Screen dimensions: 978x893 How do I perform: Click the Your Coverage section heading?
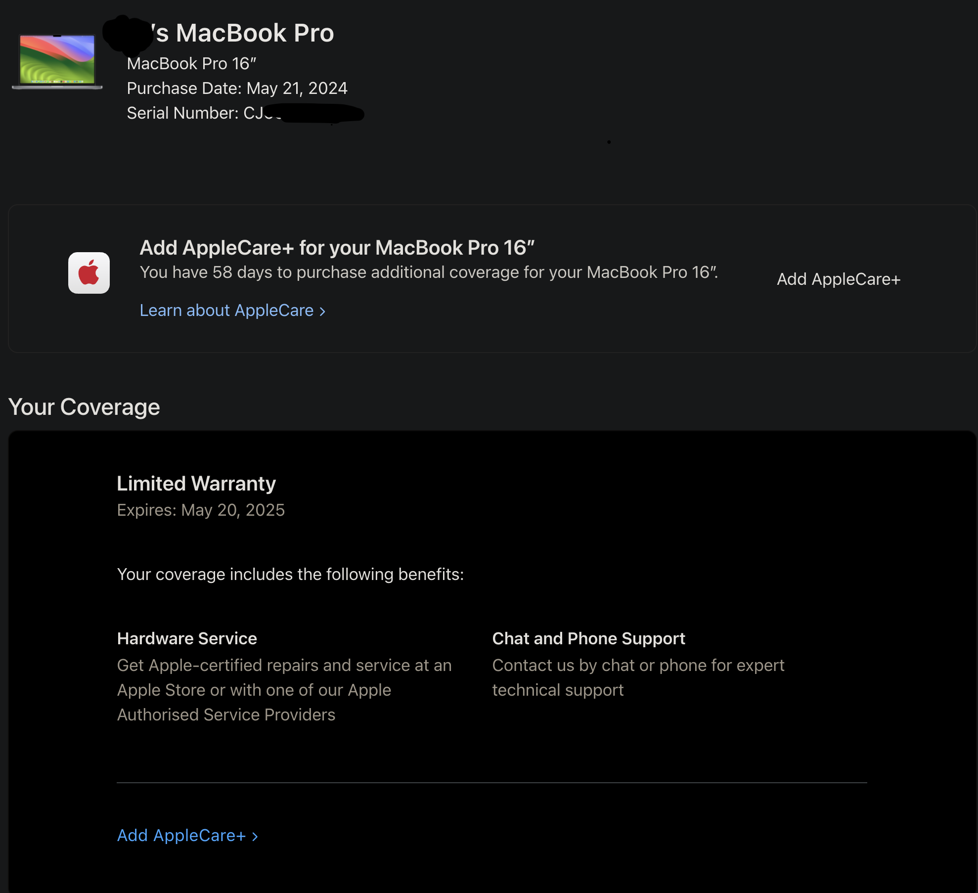tap(84, 407)
